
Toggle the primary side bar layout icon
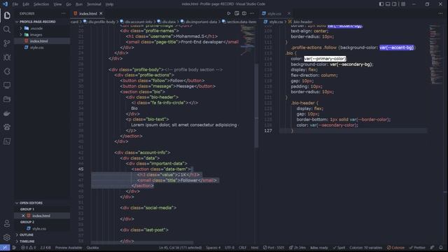(381, 4)
